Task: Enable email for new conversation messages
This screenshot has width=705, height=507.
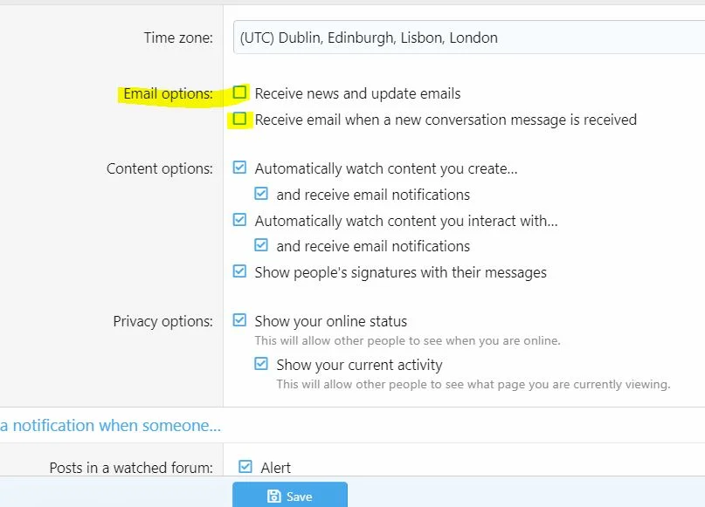Action: pyautogui.click(x=240, y=120)
